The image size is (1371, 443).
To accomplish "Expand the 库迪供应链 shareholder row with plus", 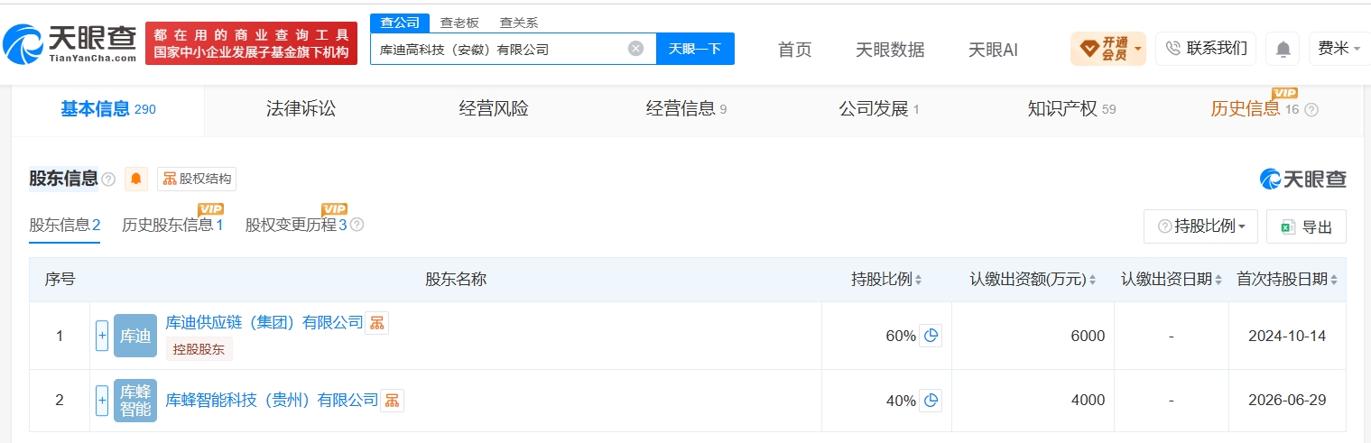I will 102,336.
